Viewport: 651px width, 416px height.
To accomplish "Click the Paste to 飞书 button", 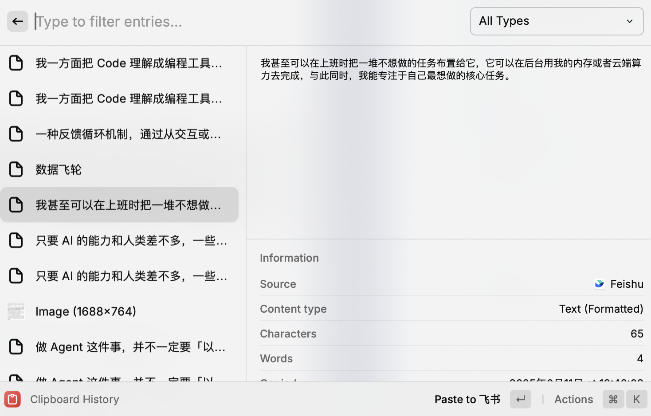I will 467,399.
